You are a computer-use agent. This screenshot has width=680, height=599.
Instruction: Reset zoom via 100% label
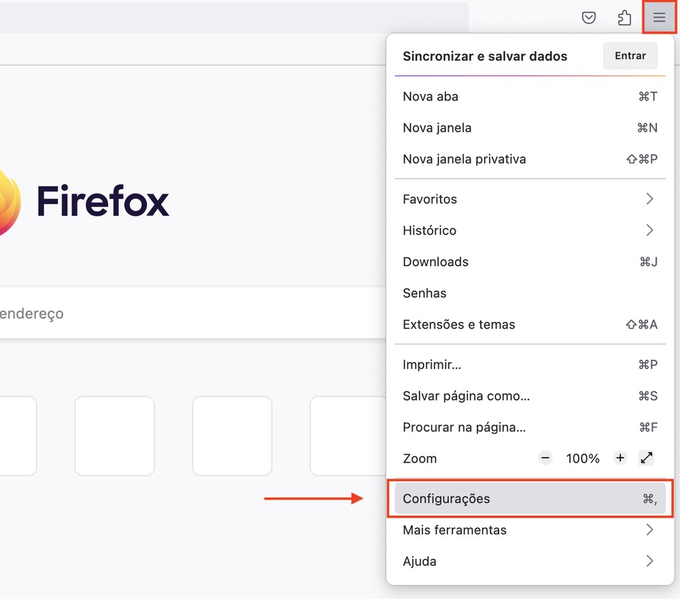tap(583, 458)
